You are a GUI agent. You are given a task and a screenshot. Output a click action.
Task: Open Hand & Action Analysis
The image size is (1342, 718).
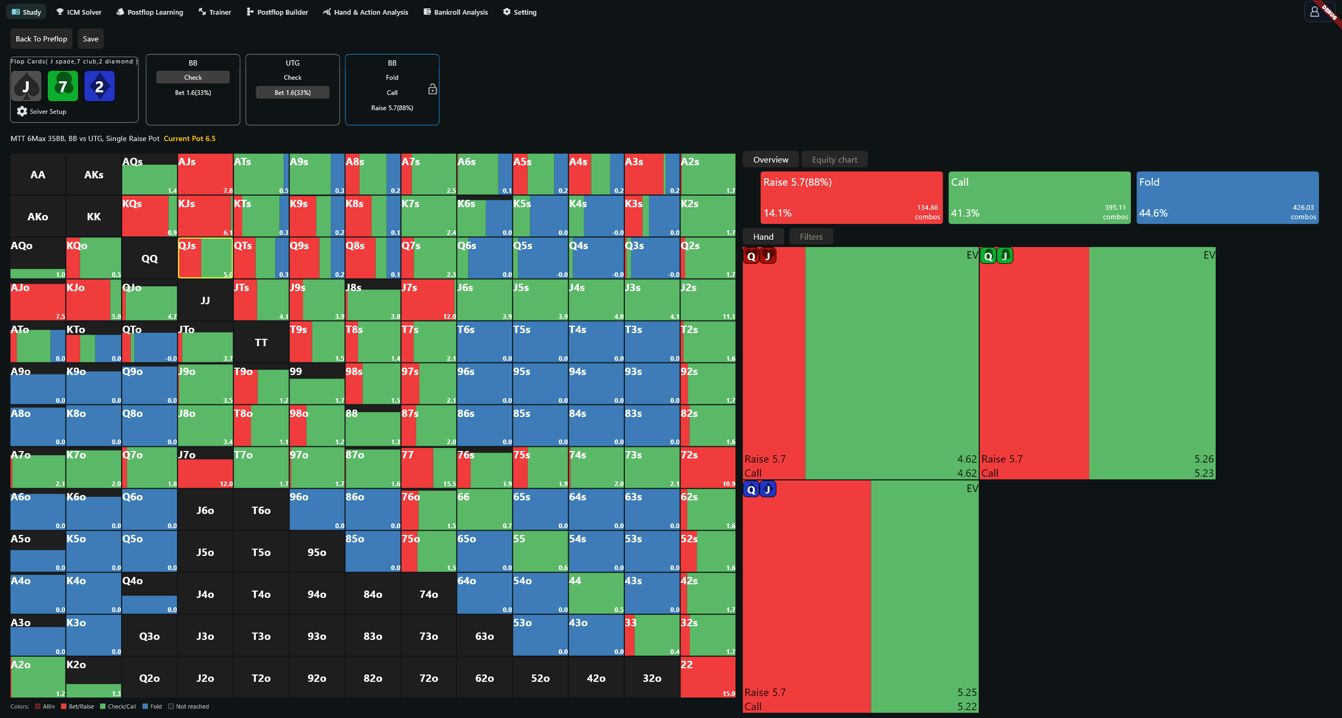tap(365, 12)
